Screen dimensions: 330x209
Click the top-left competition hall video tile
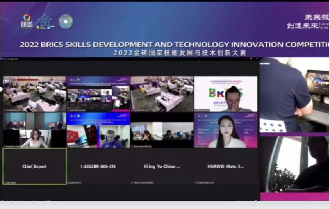34,94
